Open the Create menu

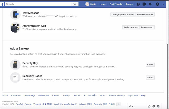click(129, 4)
